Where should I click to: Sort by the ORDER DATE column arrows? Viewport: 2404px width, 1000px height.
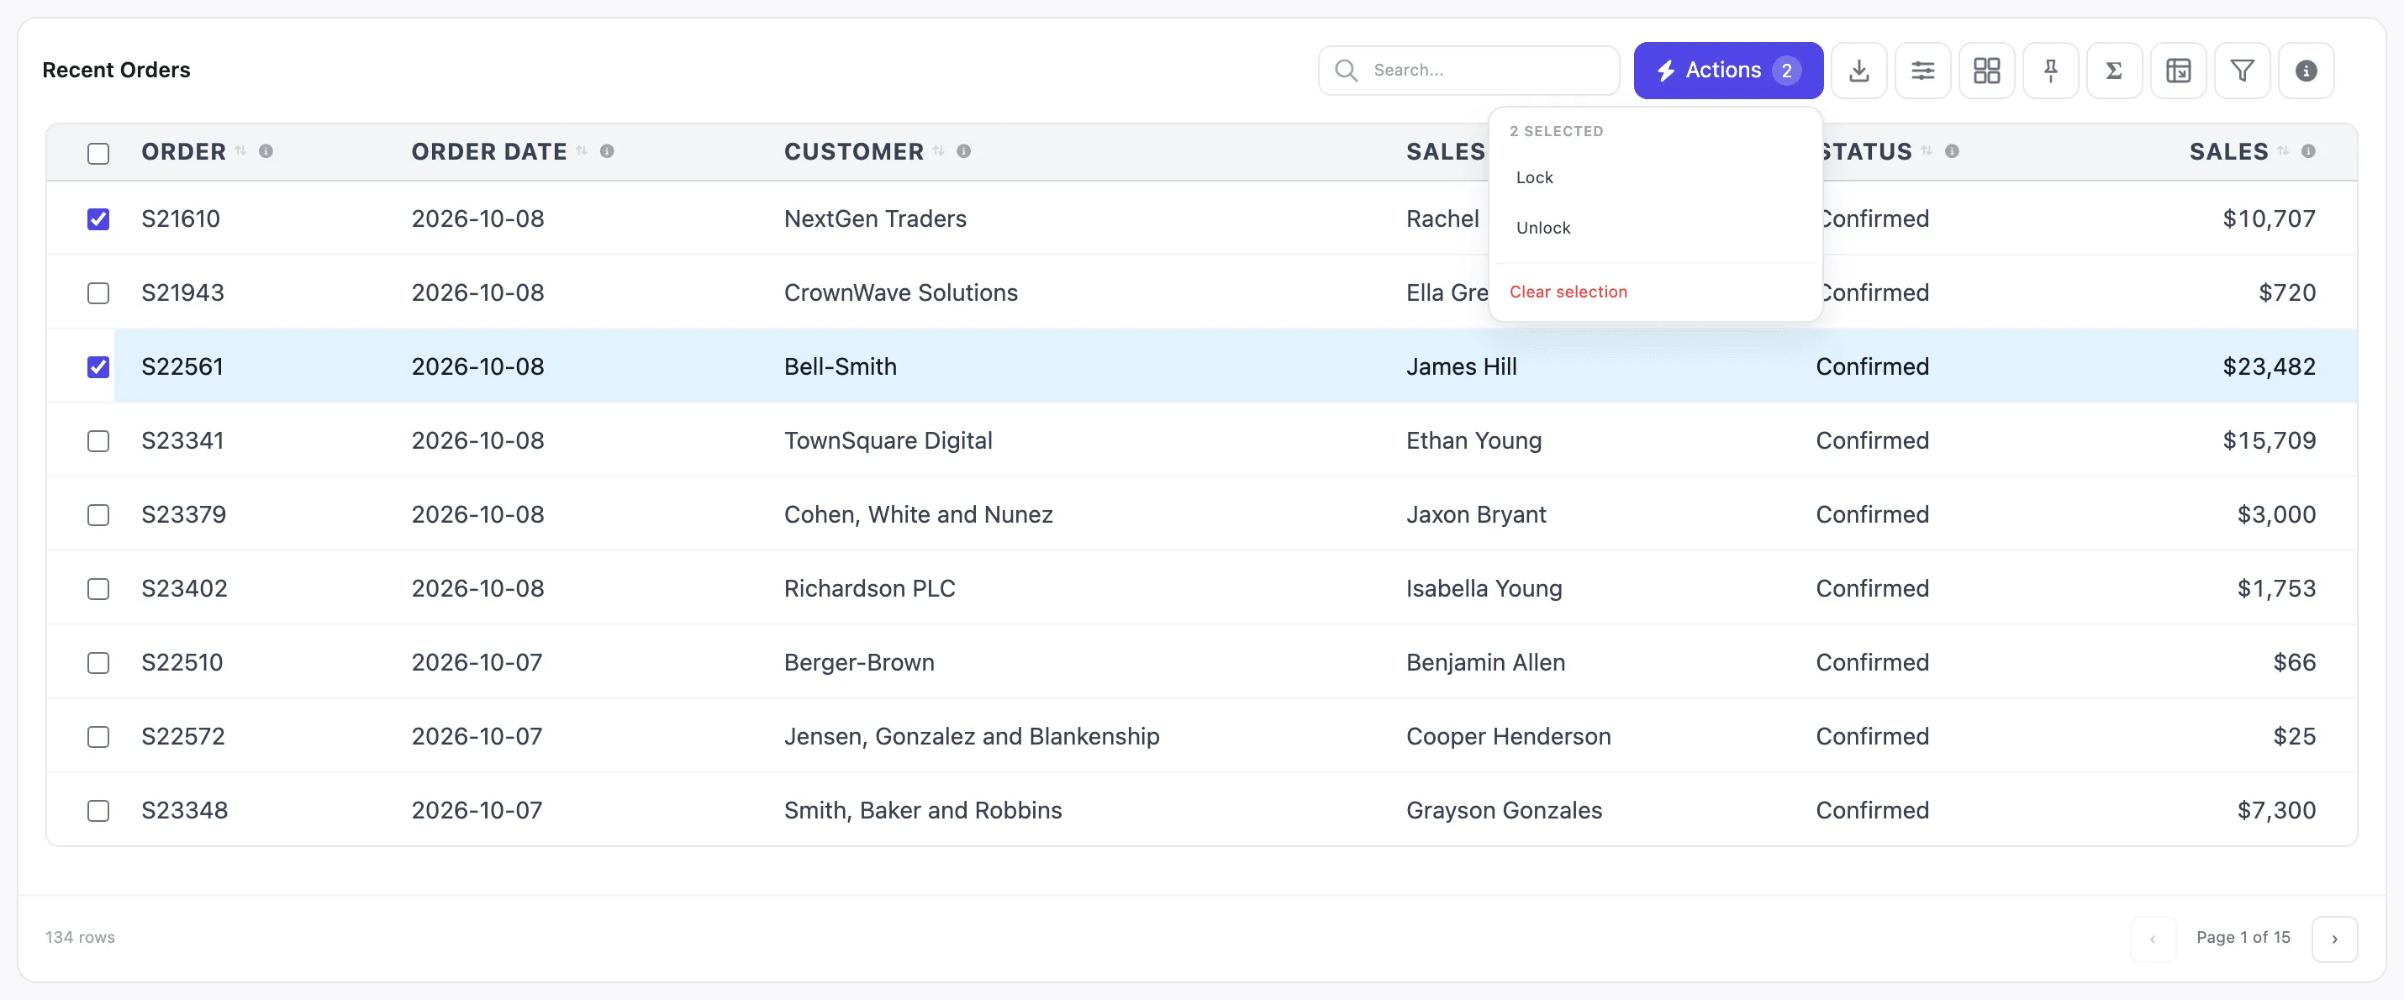pyautogui.click(x=582, y=151)
